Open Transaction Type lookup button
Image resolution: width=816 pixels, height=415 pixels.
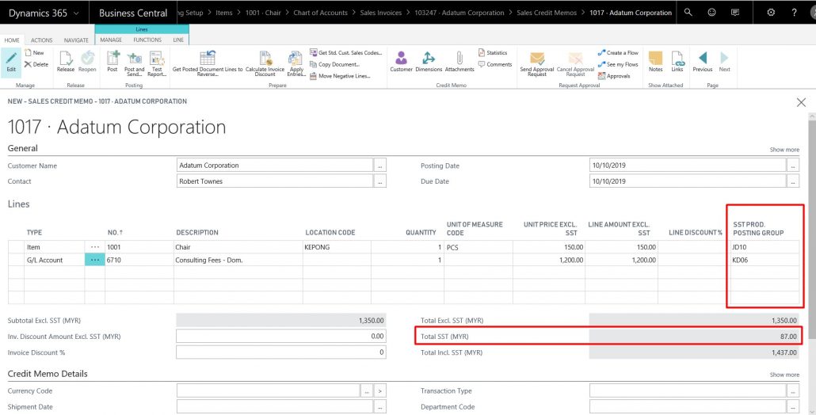792,390
